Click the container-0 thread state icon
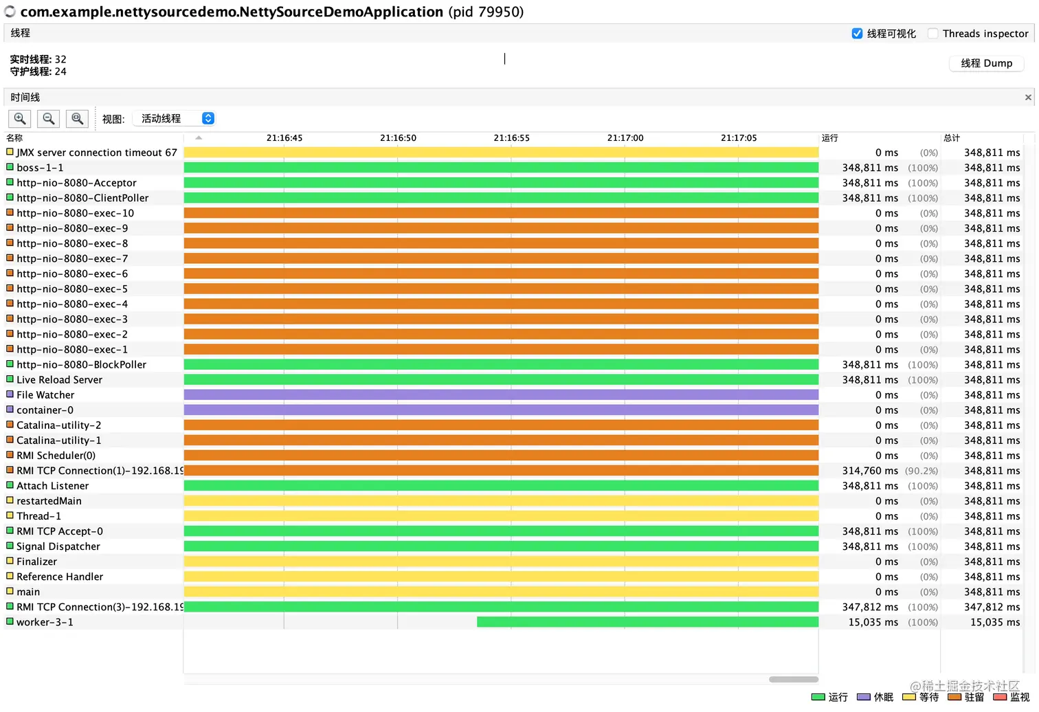The image size is (1039, 712). click(x=10, y=410)
